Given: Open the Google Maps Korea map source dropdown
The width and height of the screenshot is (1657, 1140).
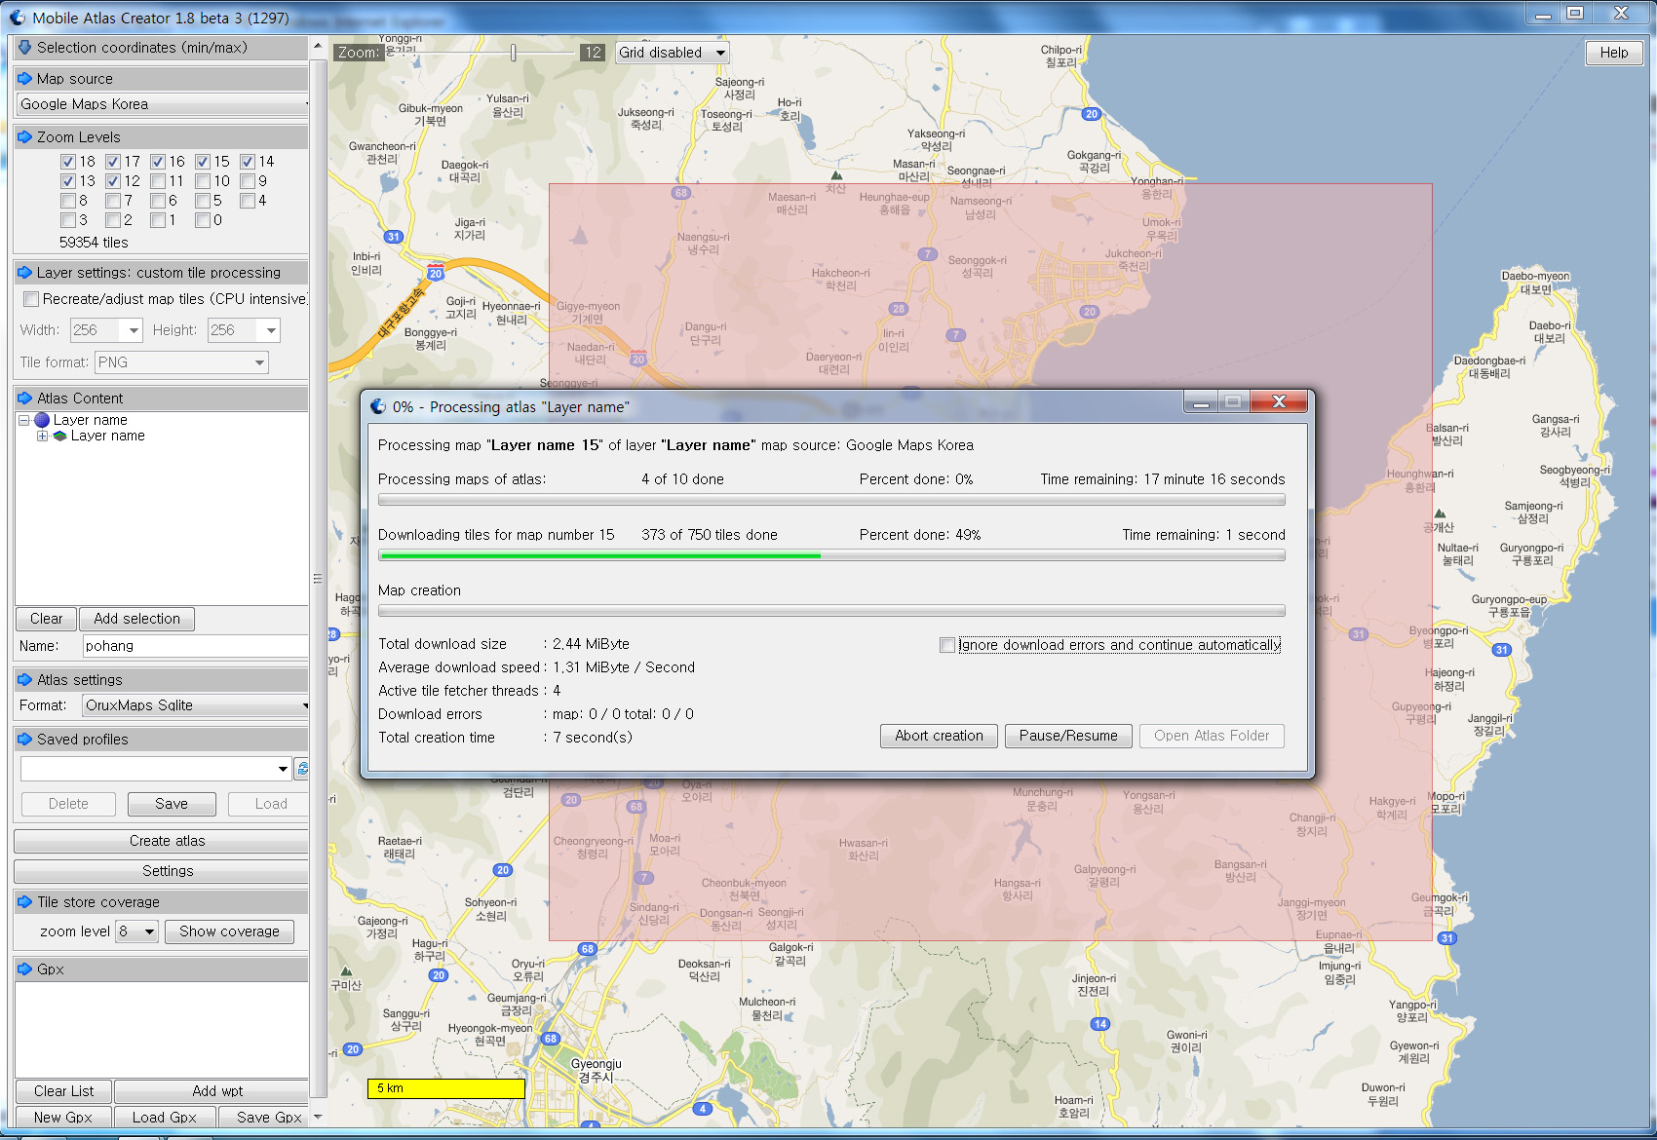Looking at the screenshot, I should pos(162,104).
